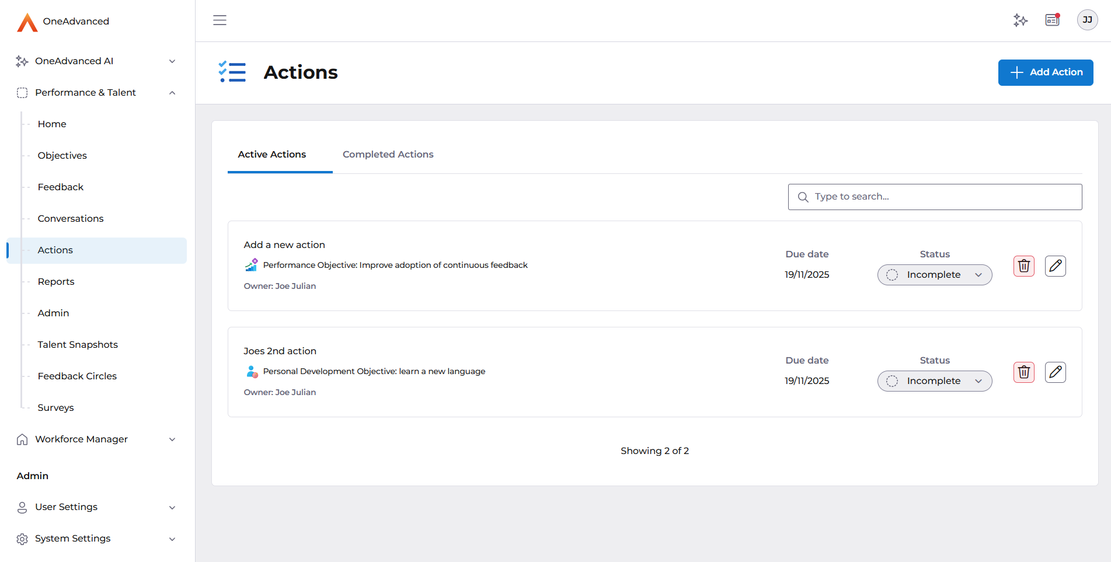The image size is (1111, 562).
Task: Go to Objectives in the sidebar
Action: pos(62,156)
